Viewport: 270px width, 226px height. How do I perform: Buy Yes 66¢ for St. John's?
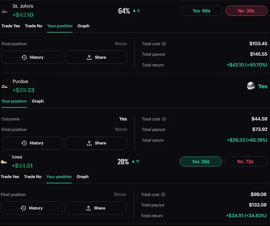(201, 11)
